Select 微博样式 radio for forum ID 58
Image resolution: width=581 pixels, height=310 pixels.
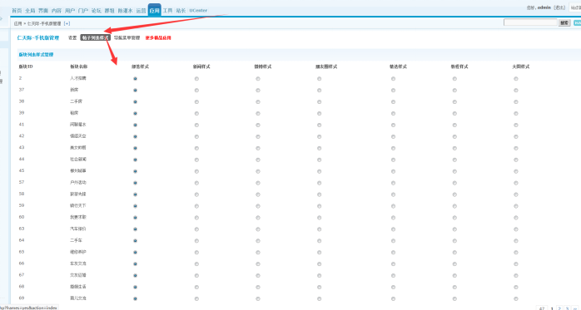[x=258, y=194]
